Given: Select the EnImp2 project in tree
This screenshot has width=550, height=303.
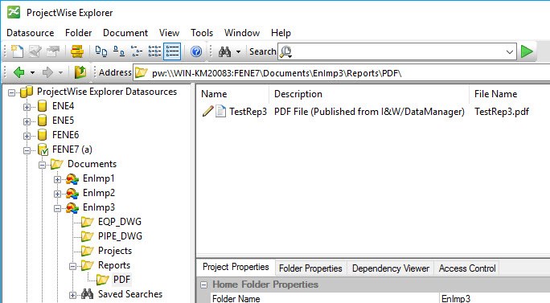Looking at the screenshot, I should tap(99, 193).
